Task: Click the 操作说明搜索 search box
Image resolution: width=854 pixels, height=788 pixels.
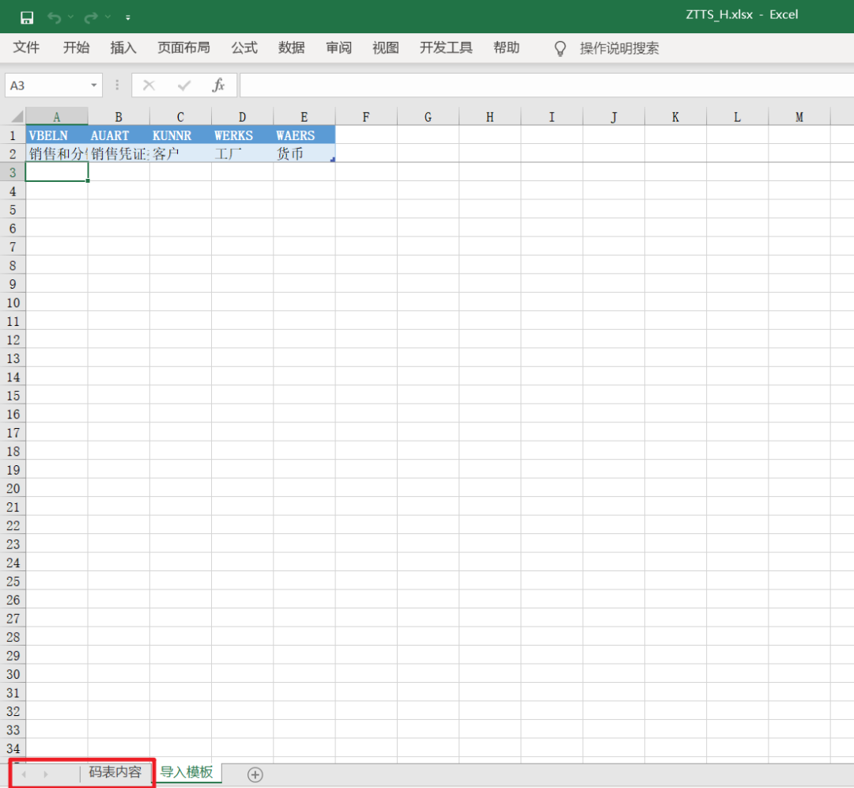Action: tap(619, 48)
